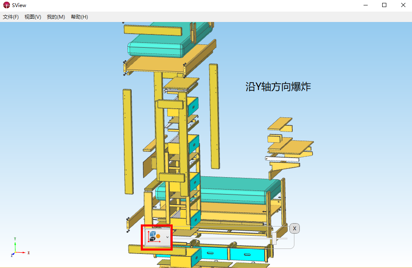Viewport: 412px width, 268px height.
Task: Click the explosion distance slider handle
Action: (274, 238)
